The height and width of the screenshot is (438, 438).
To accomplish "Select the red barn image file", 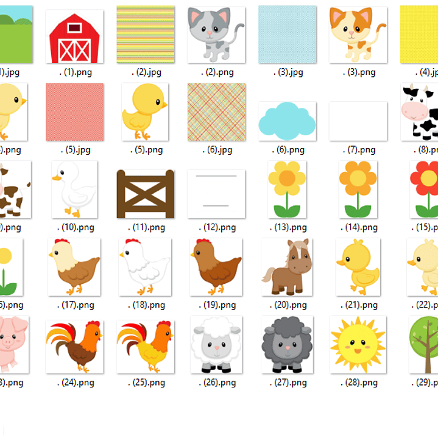I will click(74, 37).
